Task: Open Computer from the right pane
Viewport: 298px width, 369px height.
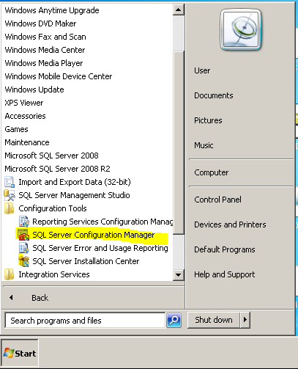Action: (x=212, y=172)
